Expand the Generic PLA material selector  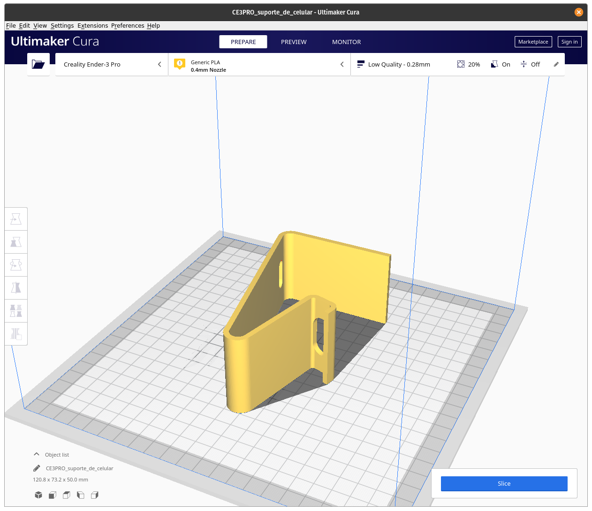(x=259, y=64)
